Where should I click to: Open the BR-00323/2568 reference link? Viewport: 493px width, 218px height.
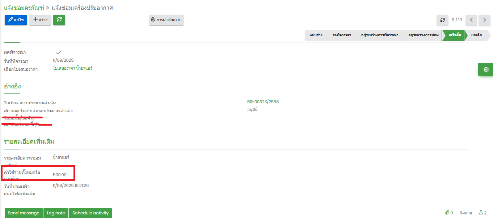(x=263, y=102)
